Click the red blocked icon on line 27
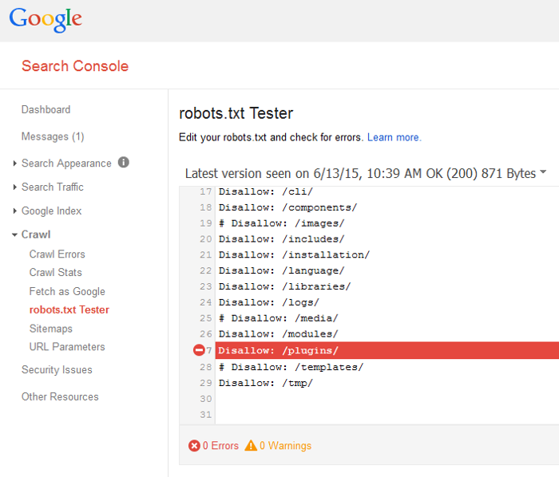559x477 pixels. [x=199, y=350]
